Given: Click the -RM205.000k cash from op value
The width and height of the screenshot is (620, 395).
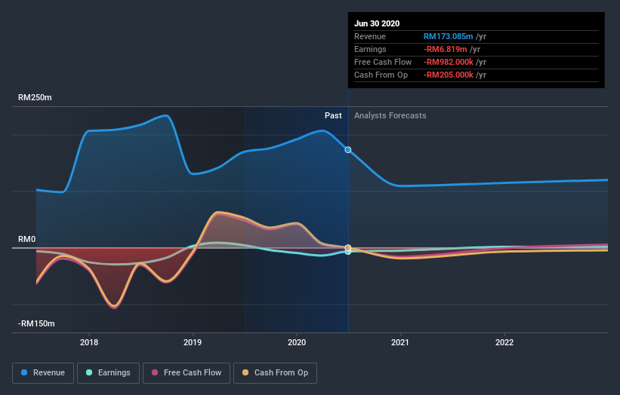Looking at the screenshot, I should point(449,75).
